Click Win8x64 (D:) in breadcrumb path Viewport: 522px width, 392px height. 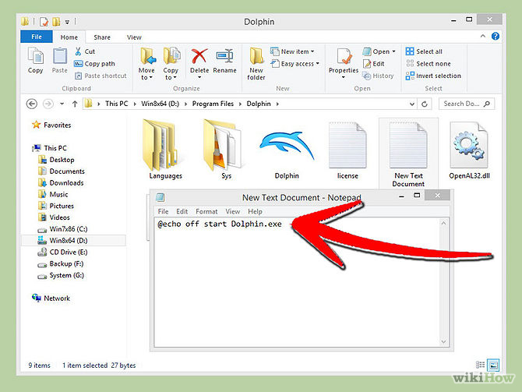tap(160, 104)
